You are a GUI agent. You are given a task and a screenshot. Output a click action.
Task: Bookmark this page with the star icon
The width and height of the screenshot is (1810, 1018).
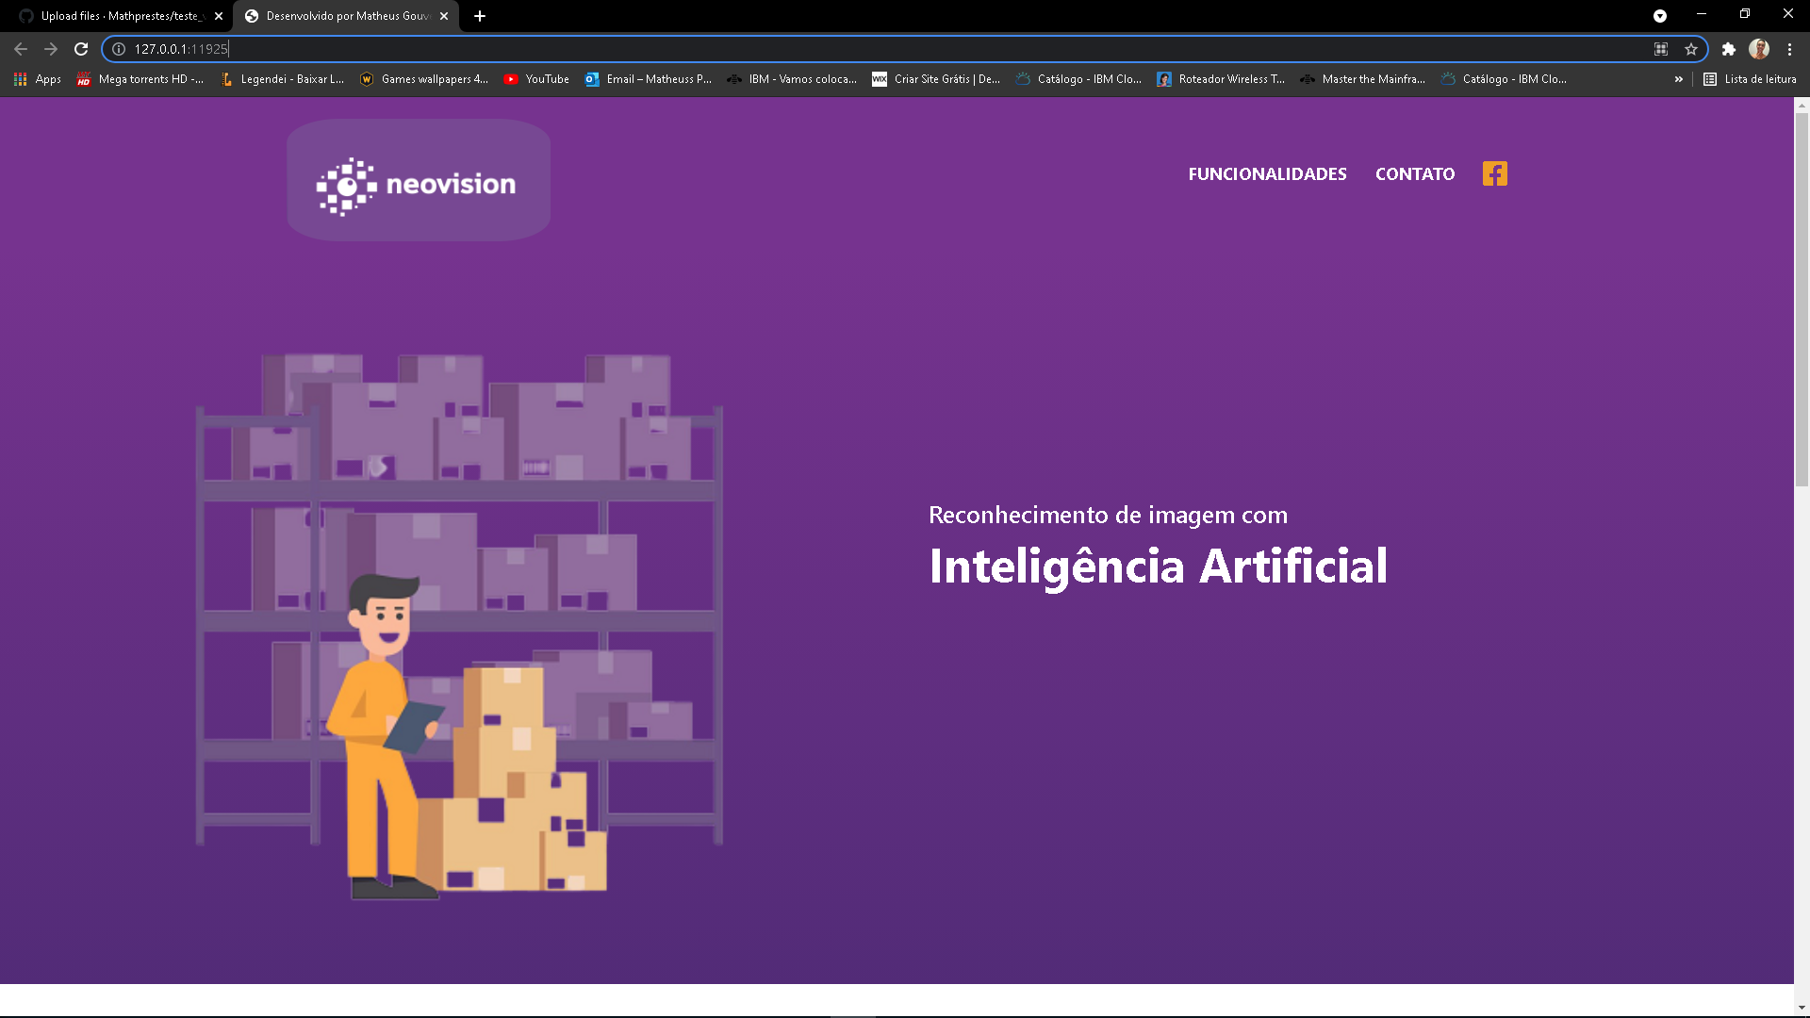coord(1691,49)
